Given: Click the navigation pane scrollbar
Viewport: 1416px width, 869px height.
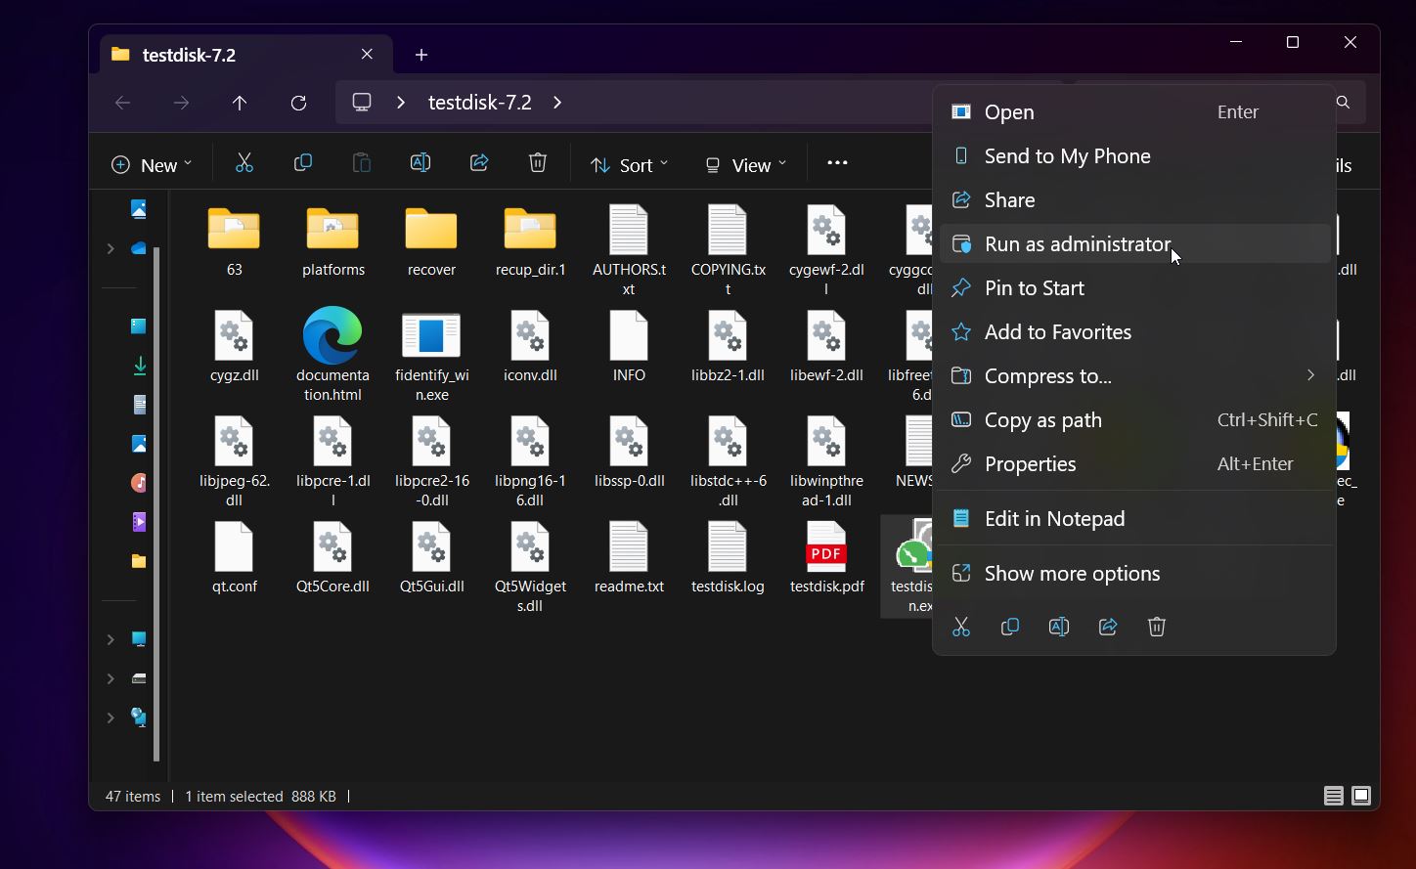Looking at the screenshot, I should click(x=156, y=503).
